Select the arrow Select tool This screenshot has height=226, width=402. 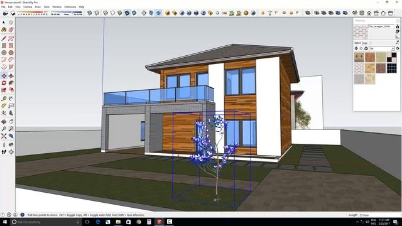point(4,23)
